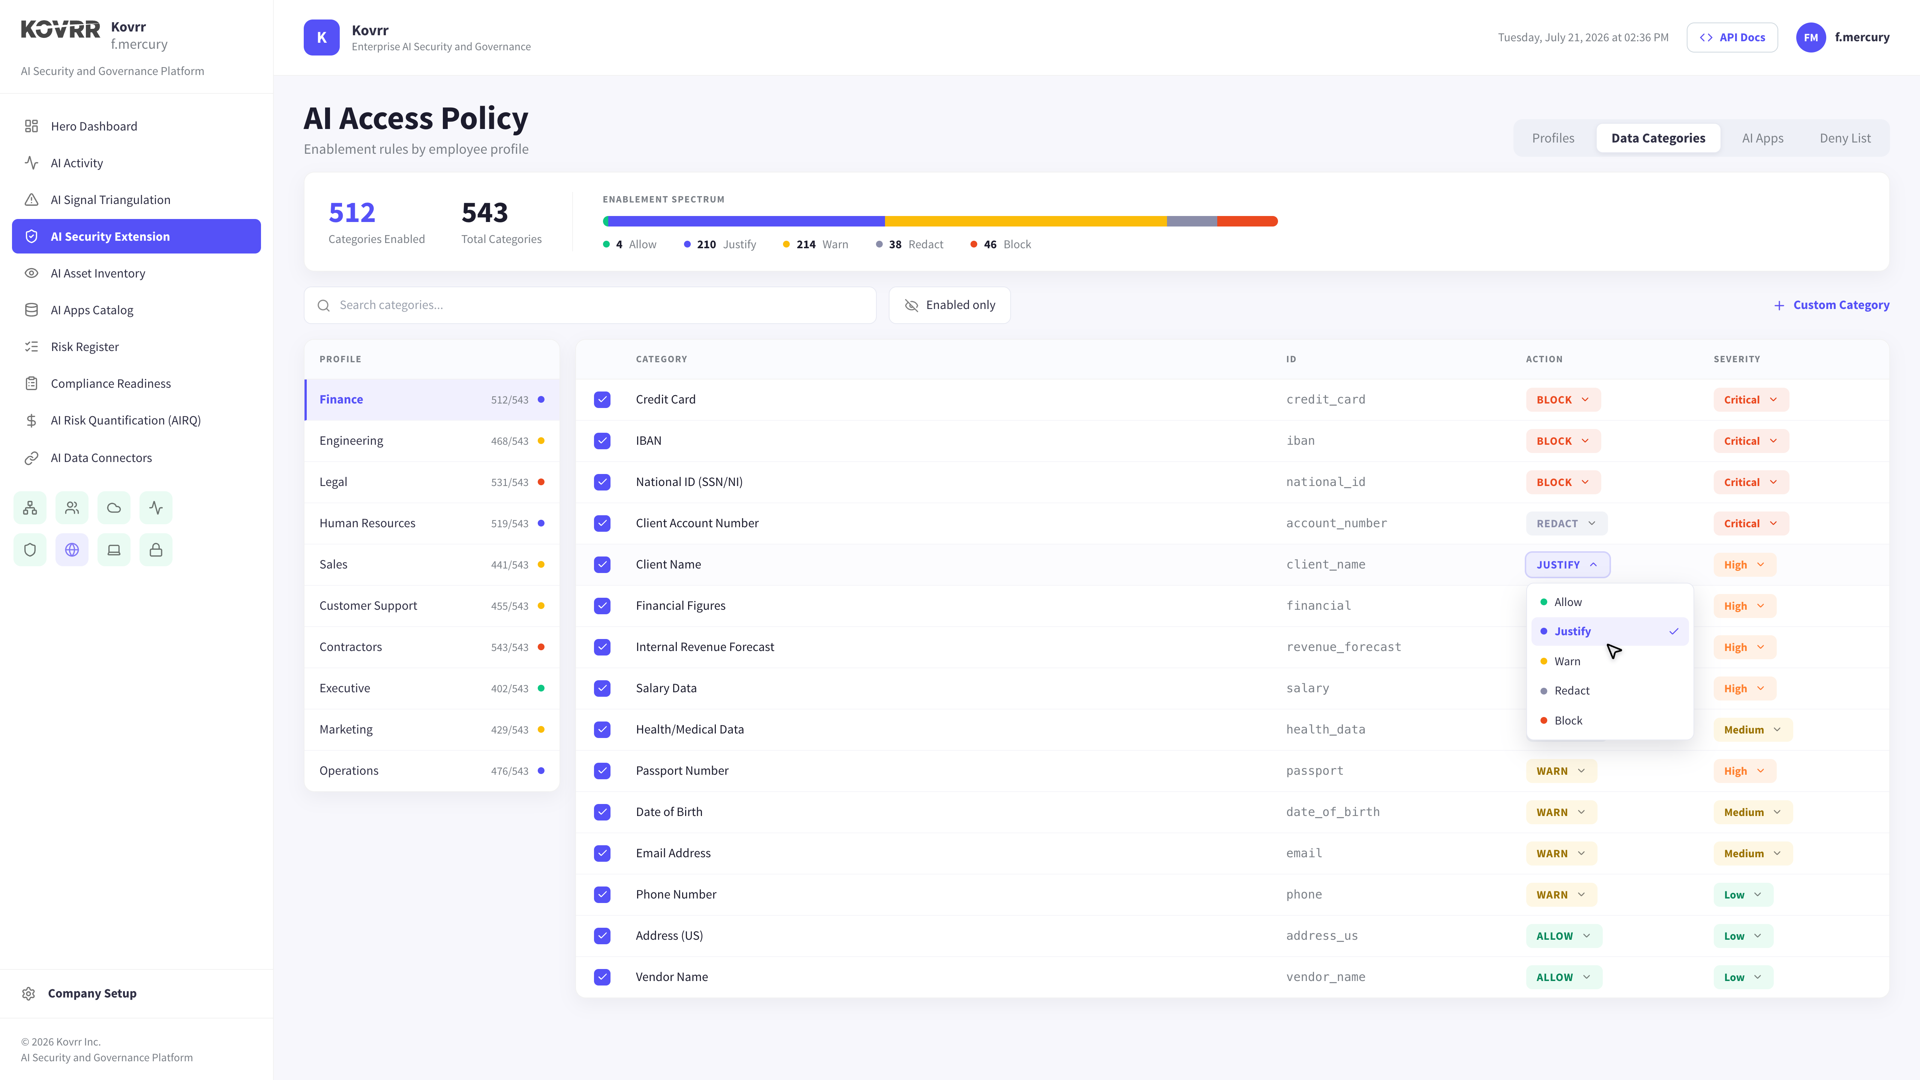Click the Risk Register checklist icon
Image resolution: width=1920 pixels, height=1080 pixels.
coord(31,346)
